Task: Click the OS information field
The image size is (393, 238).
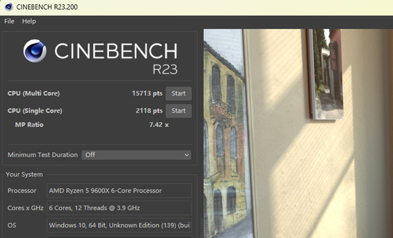Action: [119, 225]
